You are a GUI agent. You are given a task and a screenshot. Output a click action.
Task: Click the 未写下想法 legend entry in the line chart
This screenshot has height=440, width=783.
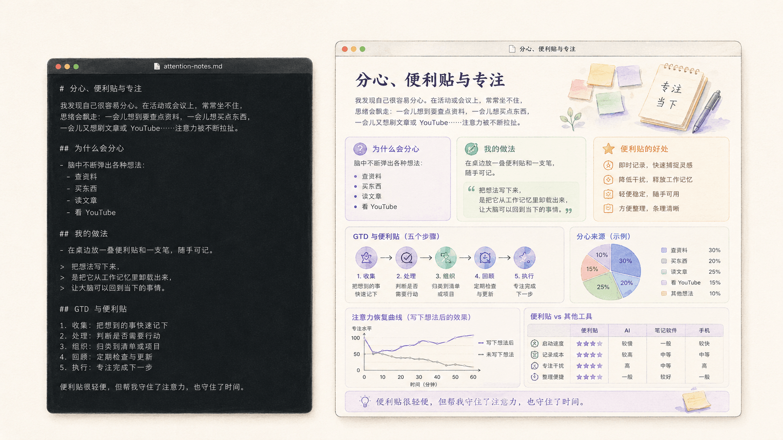(x=495, y=354)
